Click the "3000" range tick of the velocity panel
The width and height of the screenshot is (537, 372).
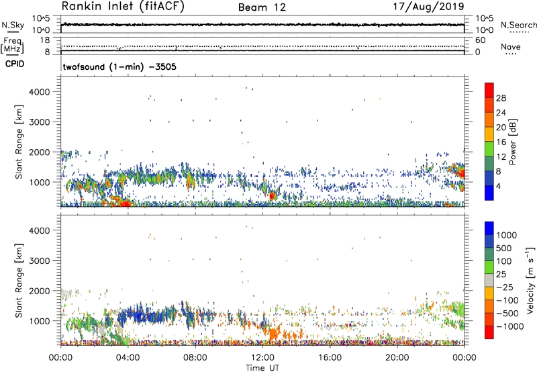(x=40, y=261)
